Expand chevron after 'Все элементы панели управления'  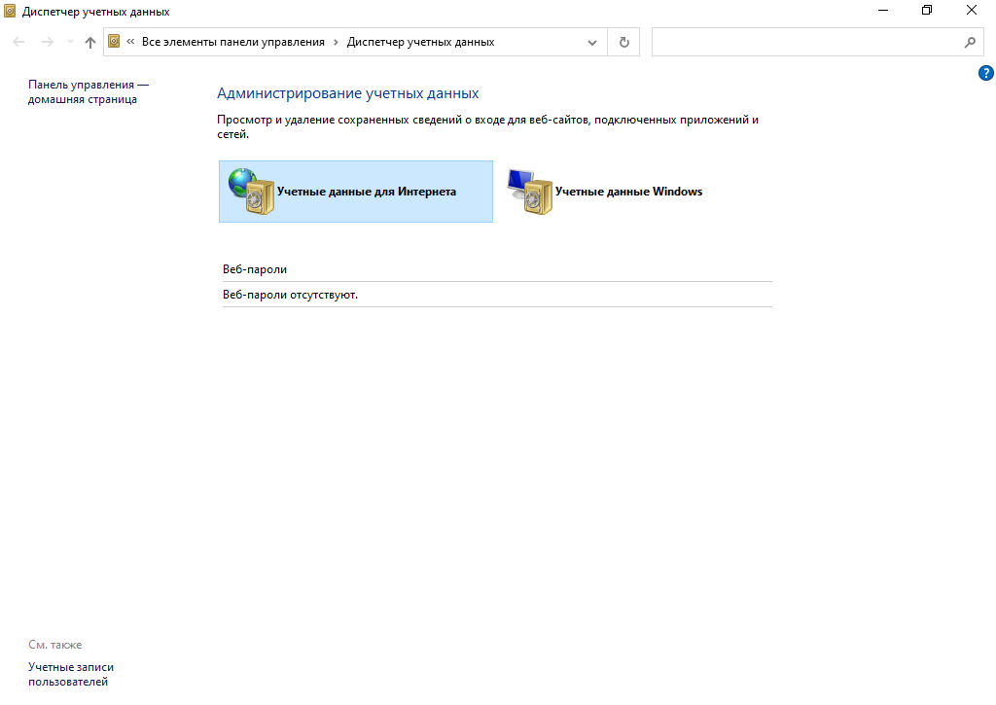click(336, 42)
